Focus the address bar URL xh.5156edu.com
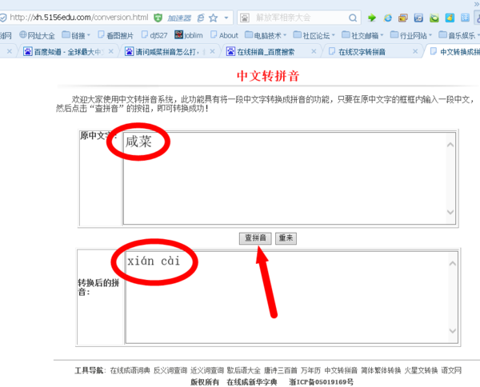The width and height of the screenshot is (480, 387). [79, 18]
